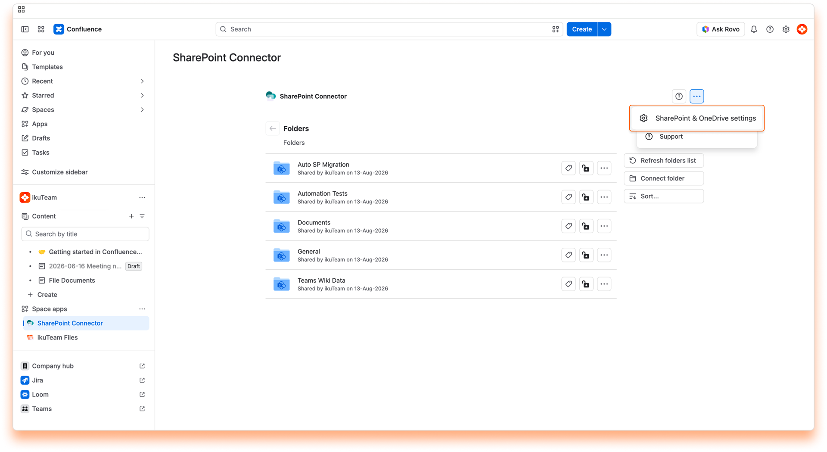The image size is (827, 452).
Task: Open the notifications bell
Action: pos(754,29)
